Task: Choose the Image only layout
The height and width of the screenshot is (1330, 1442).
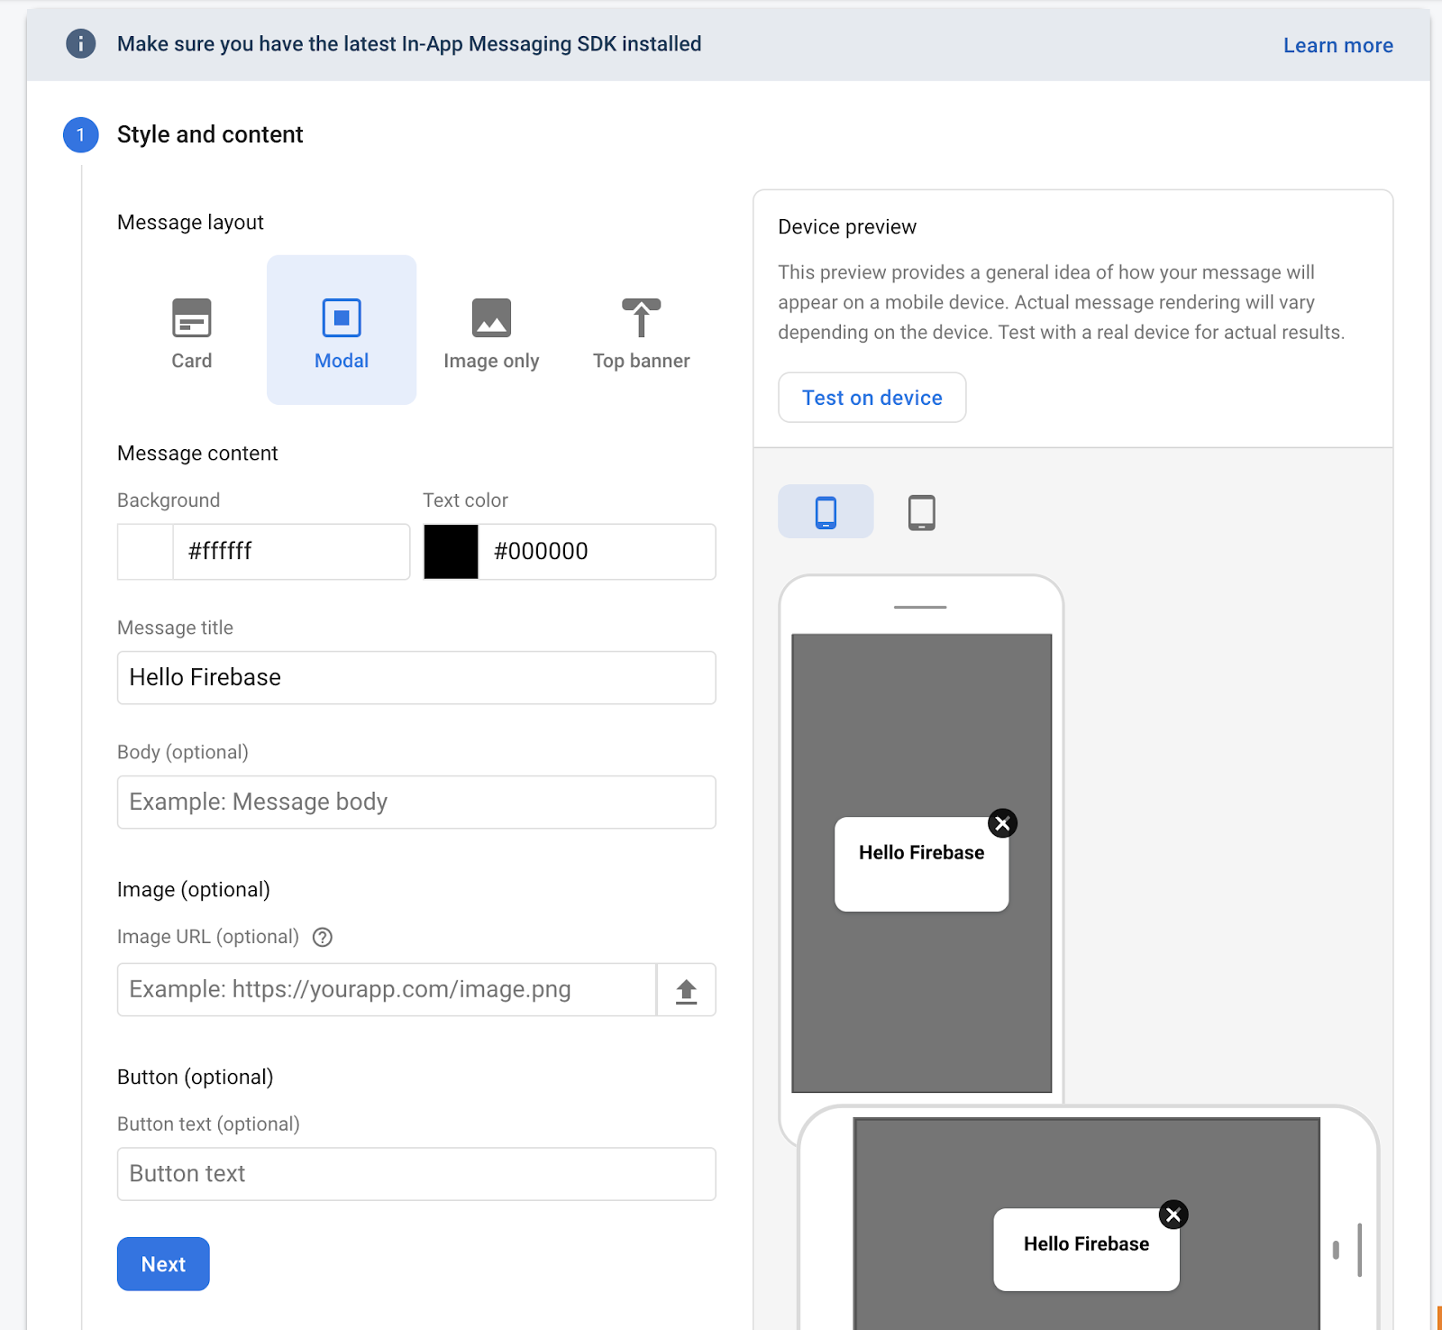Action: click(x=491, y=332)
